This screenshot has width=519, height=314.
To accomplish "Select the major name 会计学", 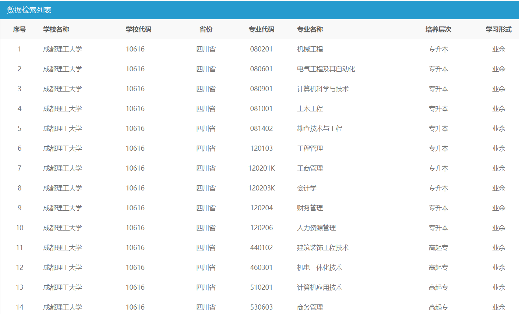I will coord(307,188).
